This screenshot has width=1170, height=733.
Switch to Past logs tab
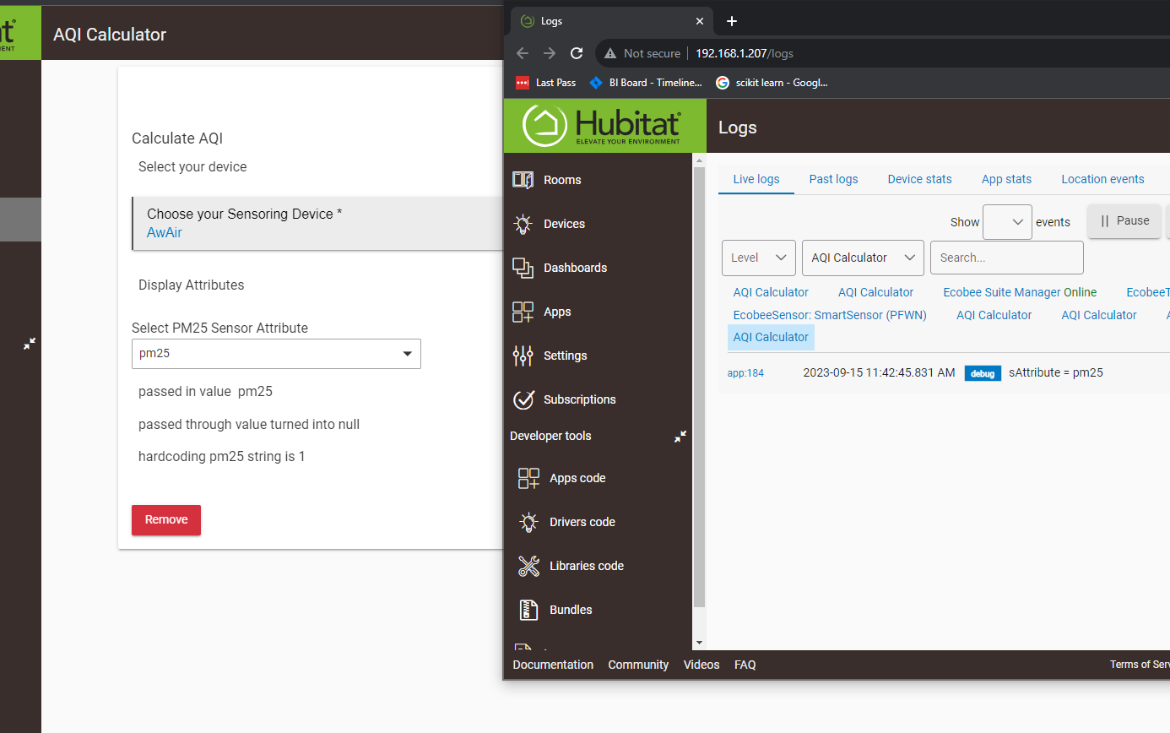(833, 179)
